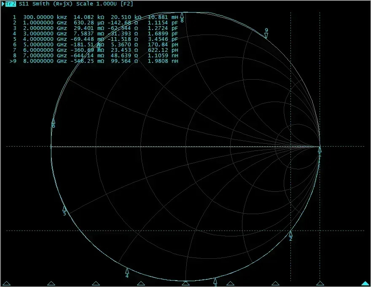This screenshot has height=287, width=371.
Task: Click the filled triangle indicator at bottom edge
Action: click(365, 283)
